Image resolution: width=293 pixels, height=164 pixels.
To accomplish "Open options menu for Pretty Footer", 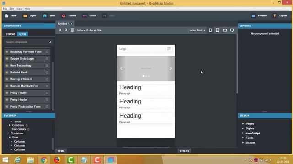I will [x=47, y=93].
